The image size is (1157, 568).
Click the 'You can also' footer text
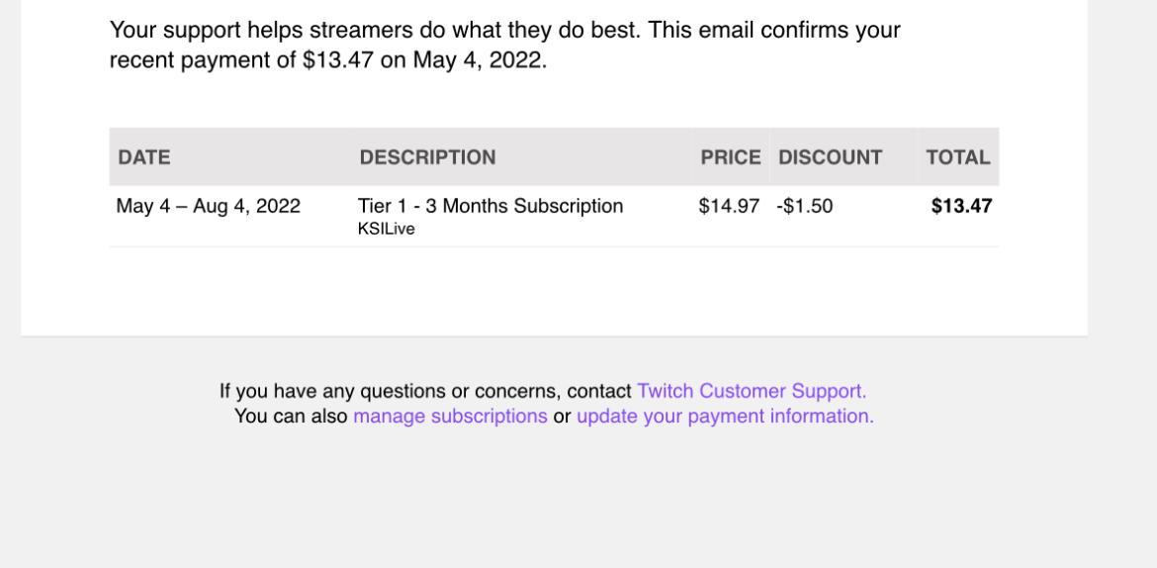click(x=291, y=417)
